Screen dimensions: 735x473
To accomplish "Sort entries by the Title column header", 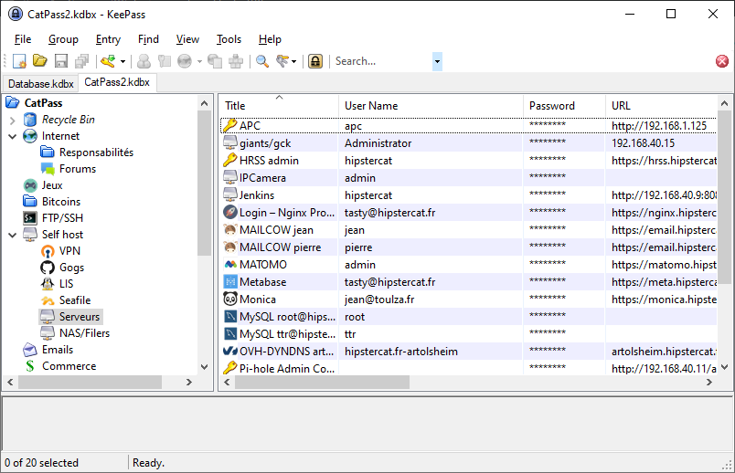I will (279, 106).
